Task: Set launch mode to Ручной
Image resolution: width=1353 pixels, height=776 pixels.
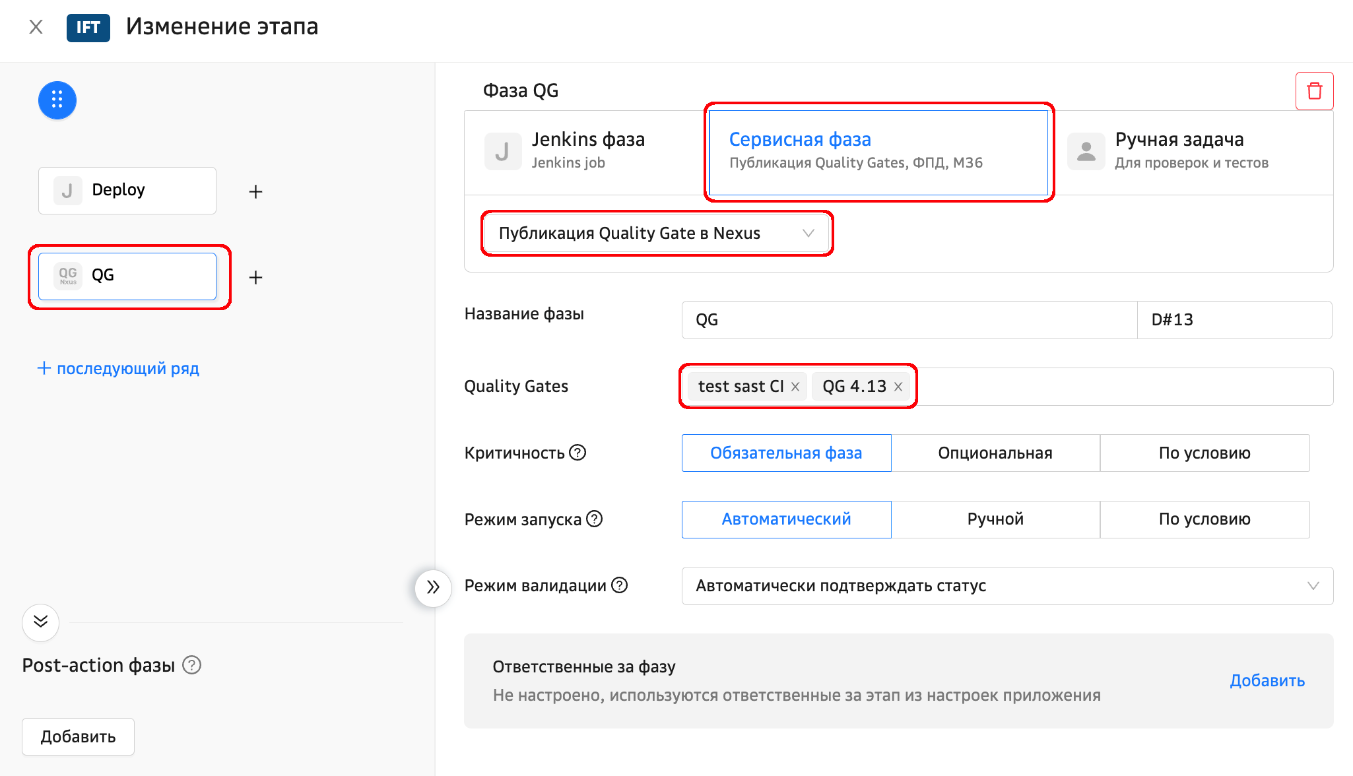Action: (995, 519)
